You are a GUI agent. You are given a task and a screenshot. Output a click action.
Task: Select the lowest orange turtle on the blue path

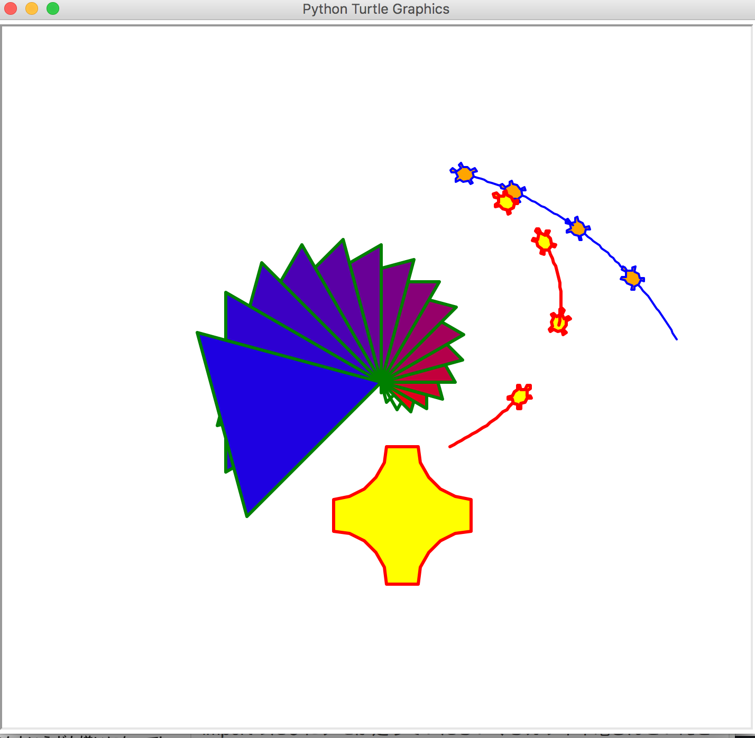click(632, 276)
